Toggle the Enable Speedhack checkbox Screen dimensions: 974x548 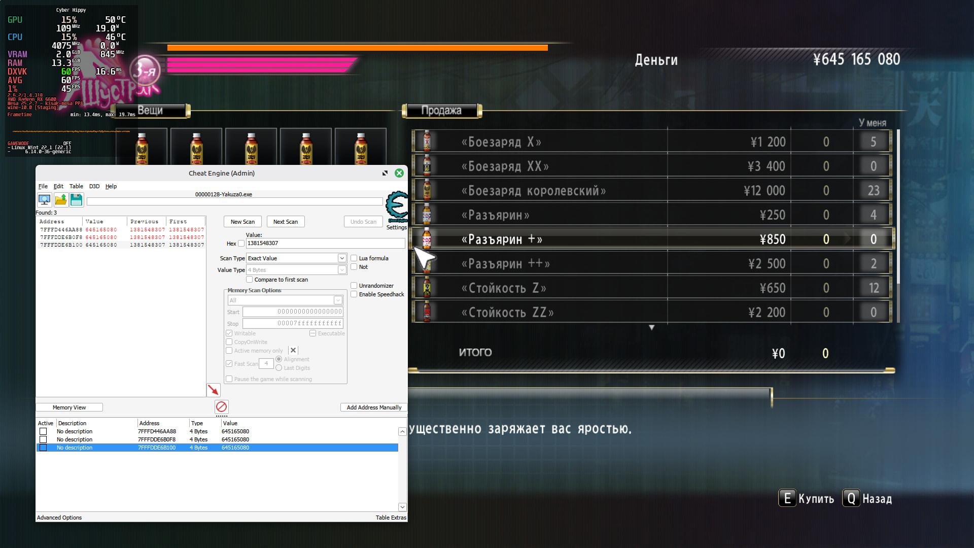(x=354, y=294)
